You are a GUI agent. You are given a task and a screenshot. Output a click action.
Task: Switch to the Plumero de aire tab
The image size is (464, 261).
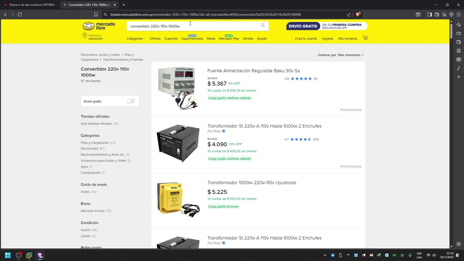point(30,5)
